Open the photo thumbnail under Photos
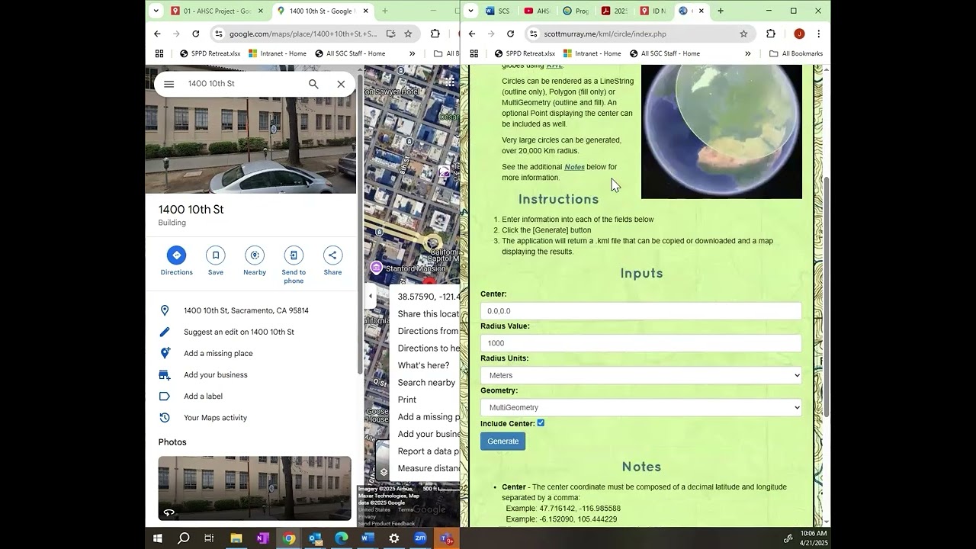This screenshot has height=549, width=976. pos(255,488)
